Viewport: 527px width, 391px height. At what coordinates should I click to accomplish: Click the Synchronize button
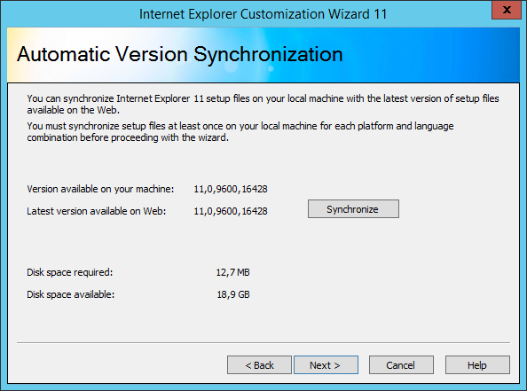point(353,209)
